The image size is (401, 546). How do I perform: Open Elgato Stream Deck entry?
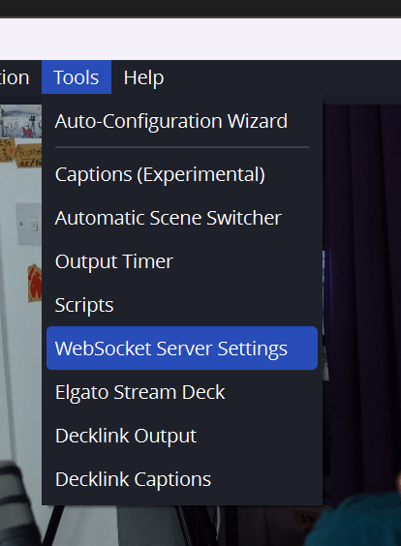pos(182,392)
